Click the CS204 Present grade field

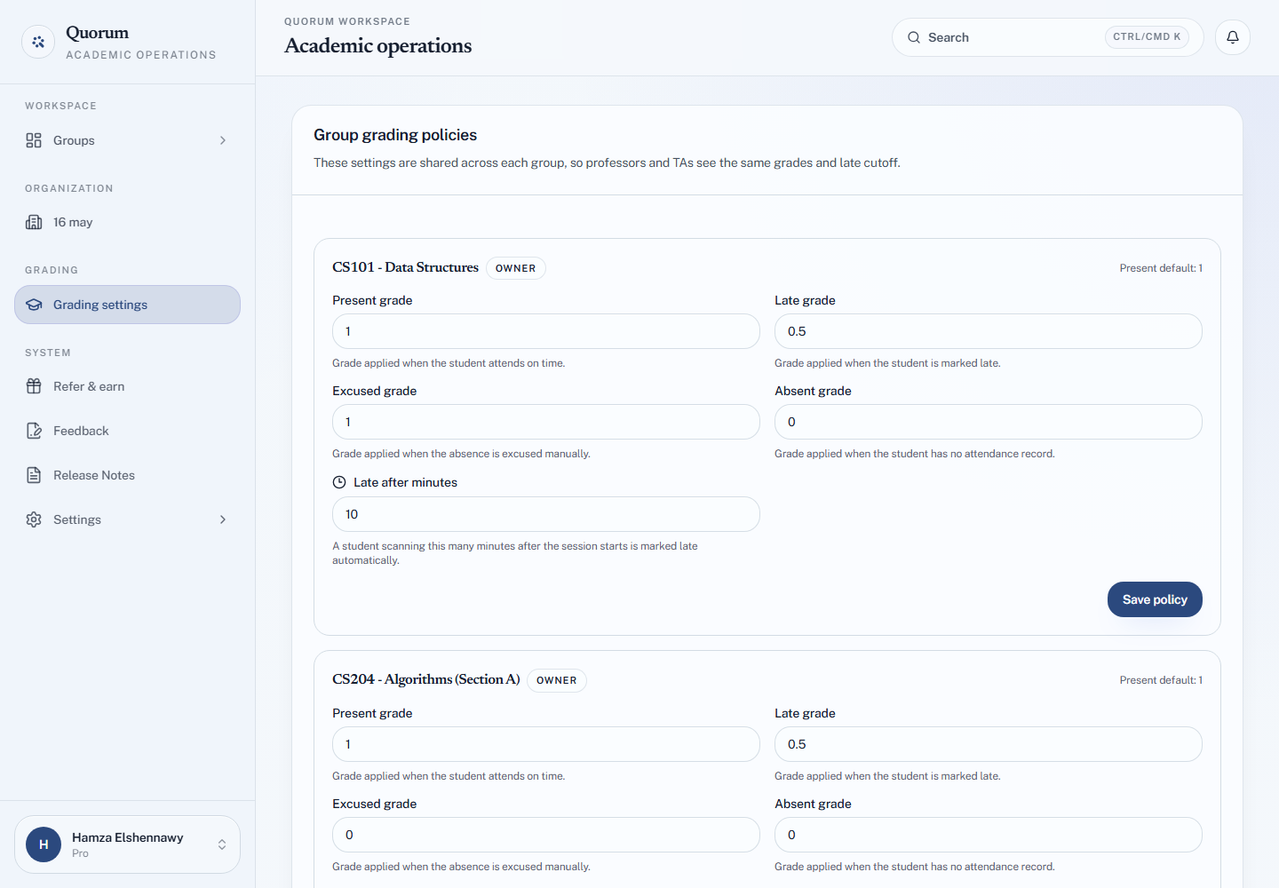546,744
